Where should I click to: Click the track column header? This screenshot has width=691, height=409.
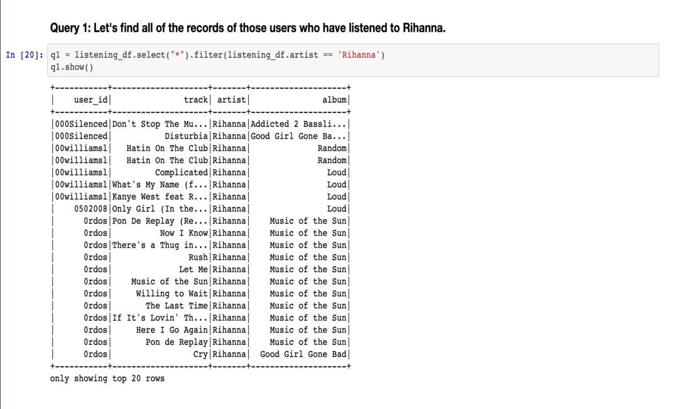pyautogui.click(x=195, y=100)
